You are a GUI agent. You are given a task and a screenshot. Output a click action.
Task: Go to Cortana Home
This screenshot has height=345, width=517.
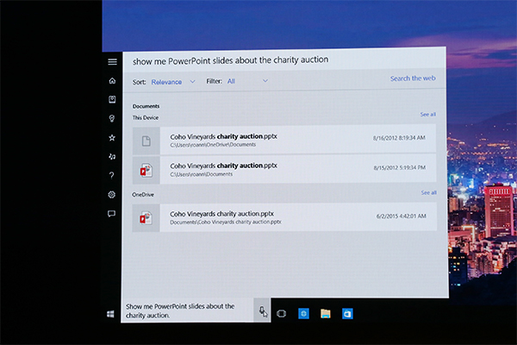(x=112, y=81)
